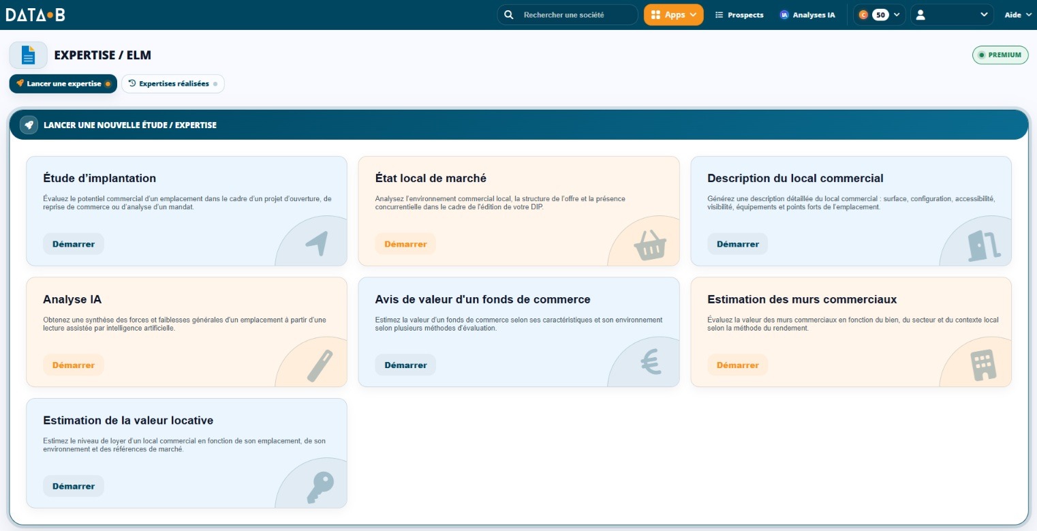
Task: Open Prospects in the top bar
Action: (739, 14)
